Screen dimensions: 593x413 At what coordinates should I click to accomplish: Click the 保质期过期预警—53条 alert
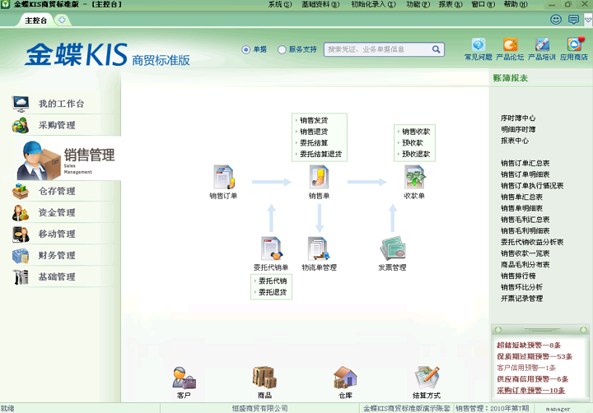tap(535, 356)
